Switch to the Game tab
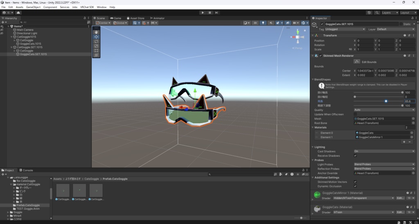The width and height of the screenshot is (419, 224). click(116, 18)
